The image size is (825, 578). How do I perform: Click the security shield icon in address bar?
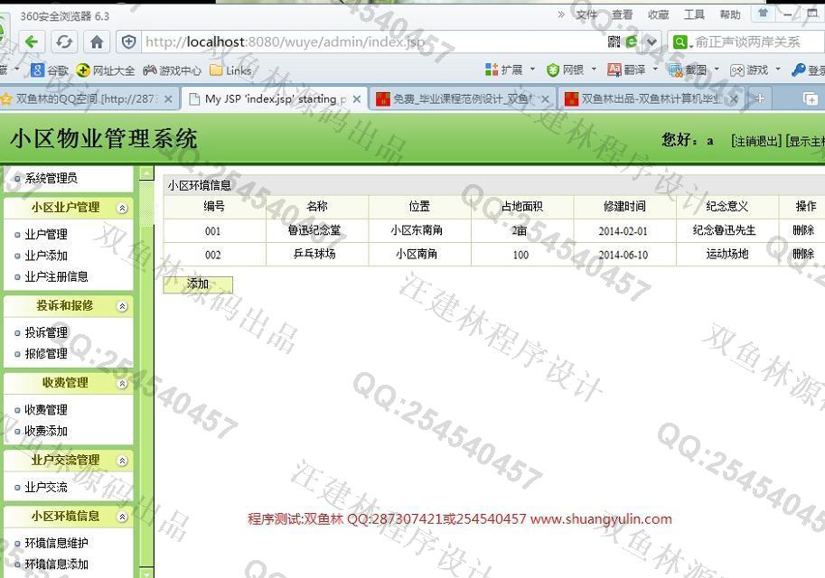129,42
